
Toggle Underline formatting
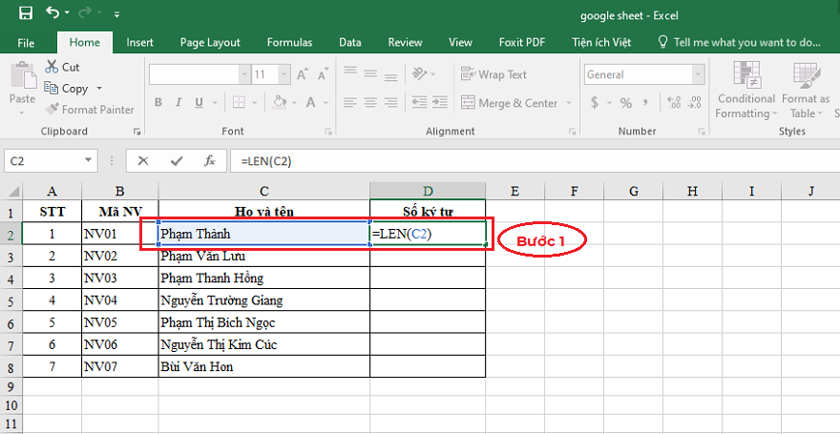(199, 103)
